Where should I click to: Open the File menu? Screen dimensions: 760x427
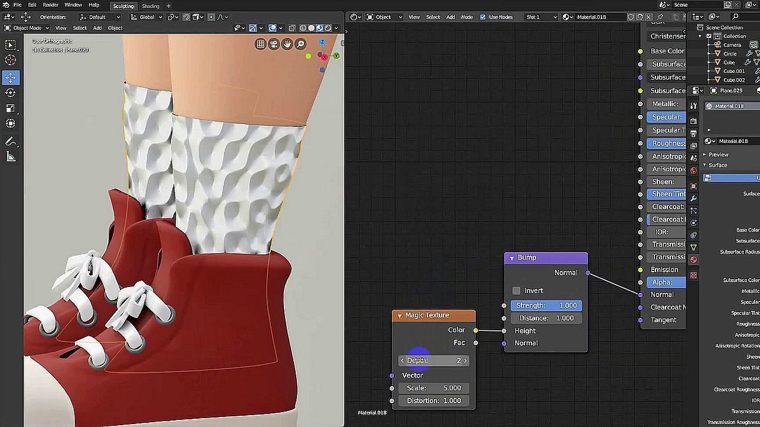click(18, 5)
